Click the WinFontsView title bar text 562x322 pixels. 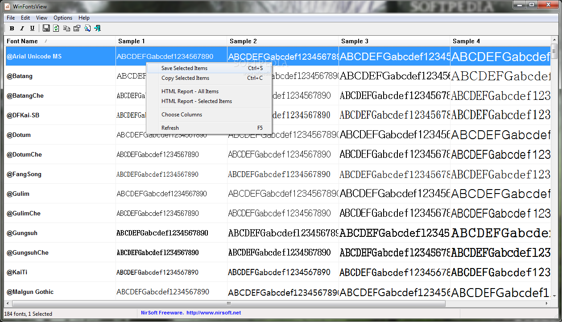point(30,7)
